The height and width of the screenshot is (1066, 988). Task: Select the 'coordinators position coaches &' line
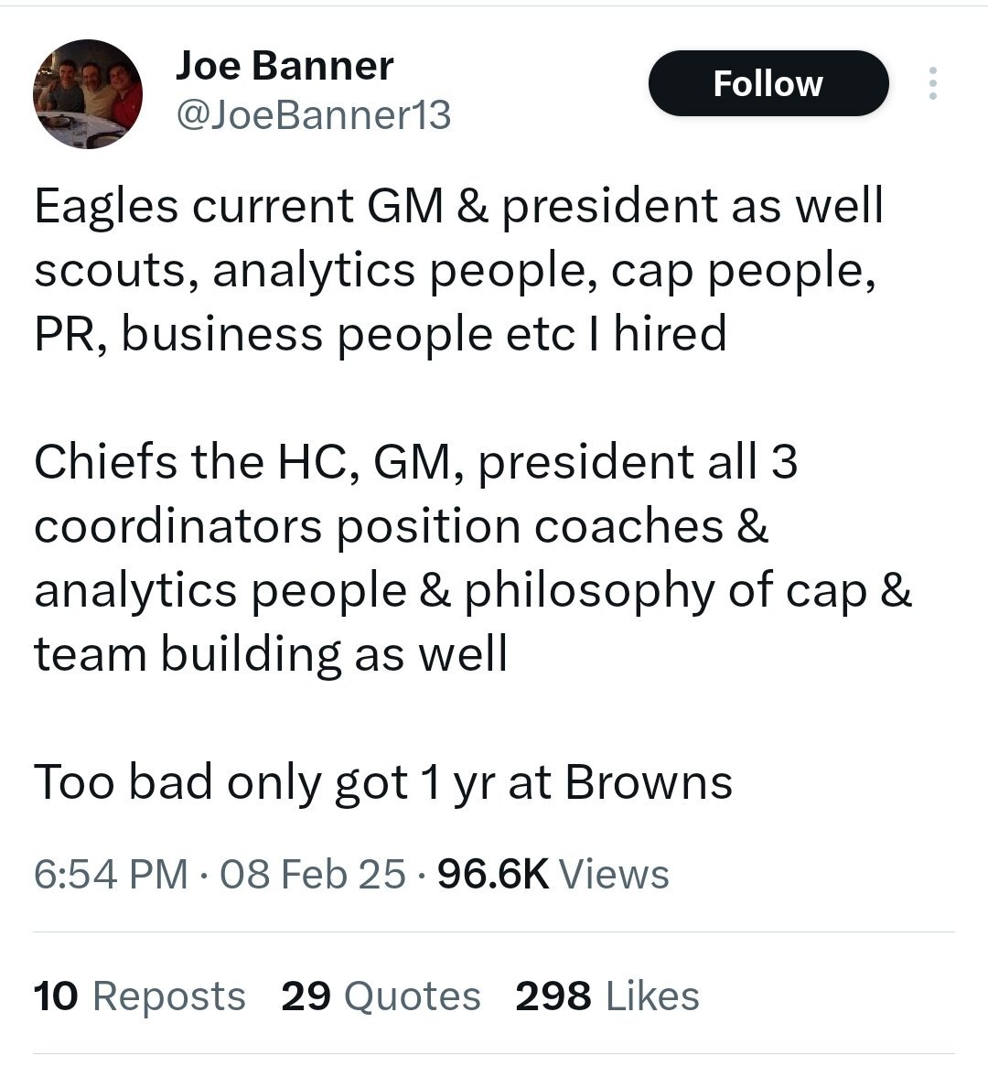pyautogui.click(x=401, y=525)
